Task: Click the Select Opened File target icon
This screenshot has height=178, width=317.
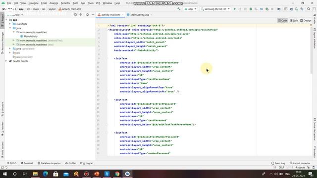Action: point(75,15)
